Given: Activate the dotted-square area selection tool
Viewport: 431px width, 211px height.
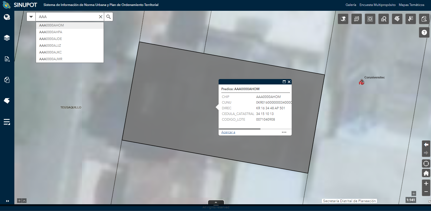Looking at the screenshot, I should point(370,19).
